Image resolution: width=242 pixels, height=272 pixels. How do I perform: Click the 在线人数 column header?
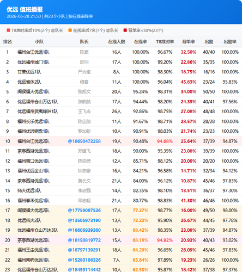point(117,42)
